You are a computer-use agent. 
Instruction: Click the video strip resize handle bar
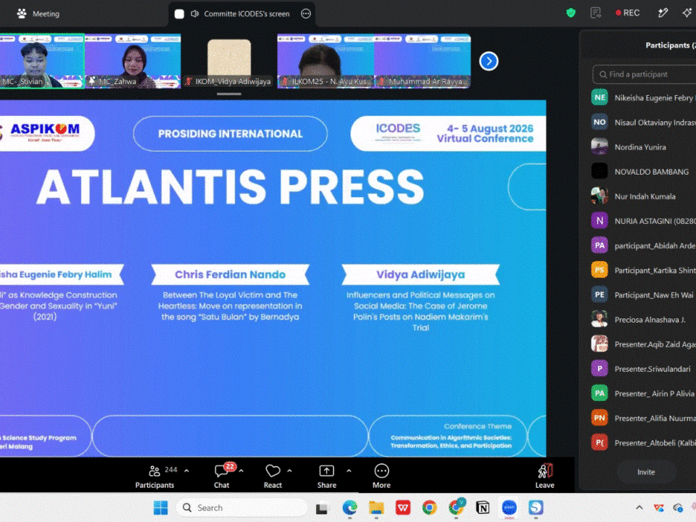(229, 94)
